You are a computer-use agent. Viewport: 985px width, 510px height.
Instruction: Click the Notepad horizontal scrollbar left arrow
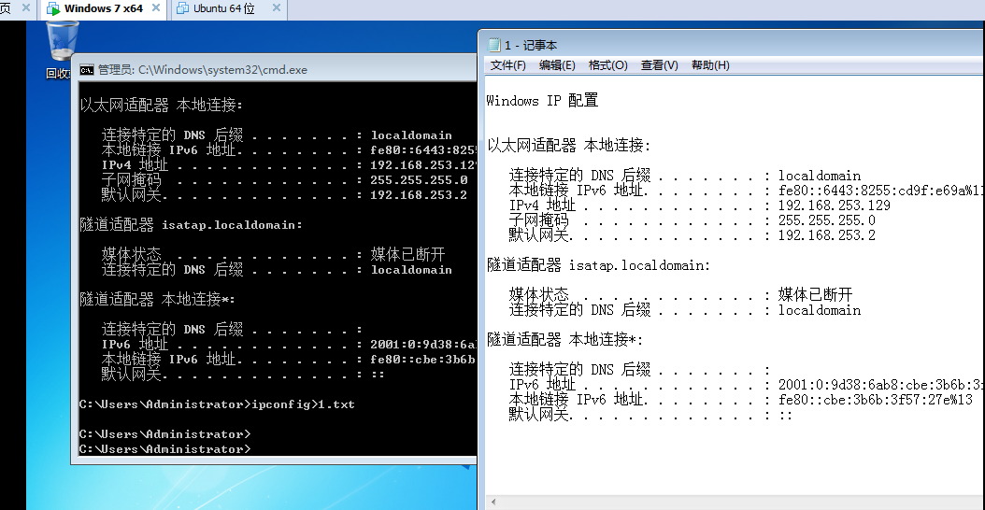click(493, 503)
